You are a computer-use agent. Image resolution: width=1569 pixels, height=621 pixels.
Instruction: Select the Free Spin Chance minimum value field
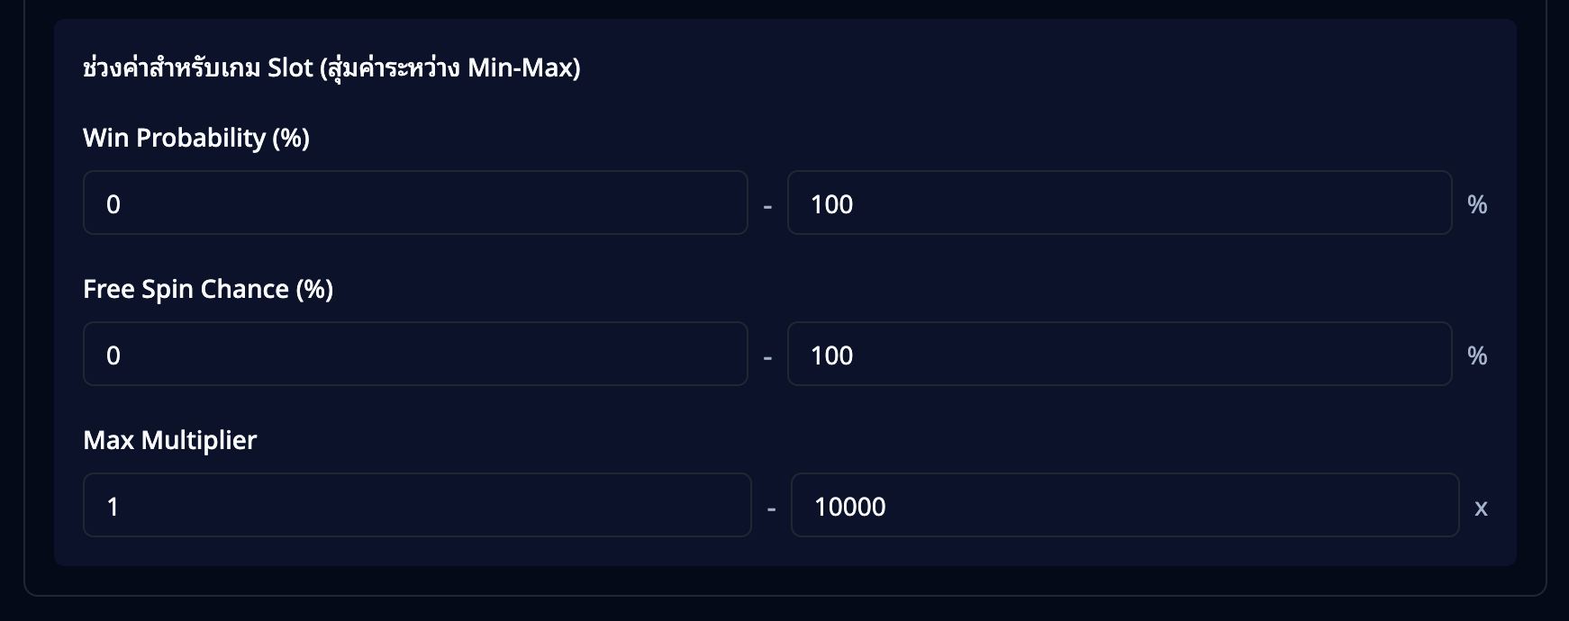point(414,355)
